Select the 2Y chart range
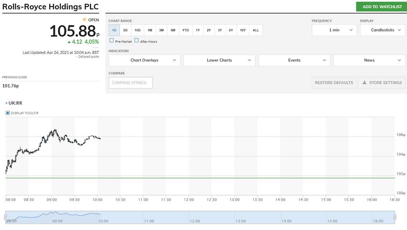 click(x=209, y=30)
